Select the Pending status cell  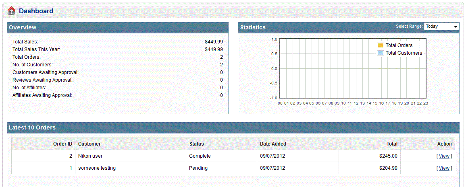point(198,168)
